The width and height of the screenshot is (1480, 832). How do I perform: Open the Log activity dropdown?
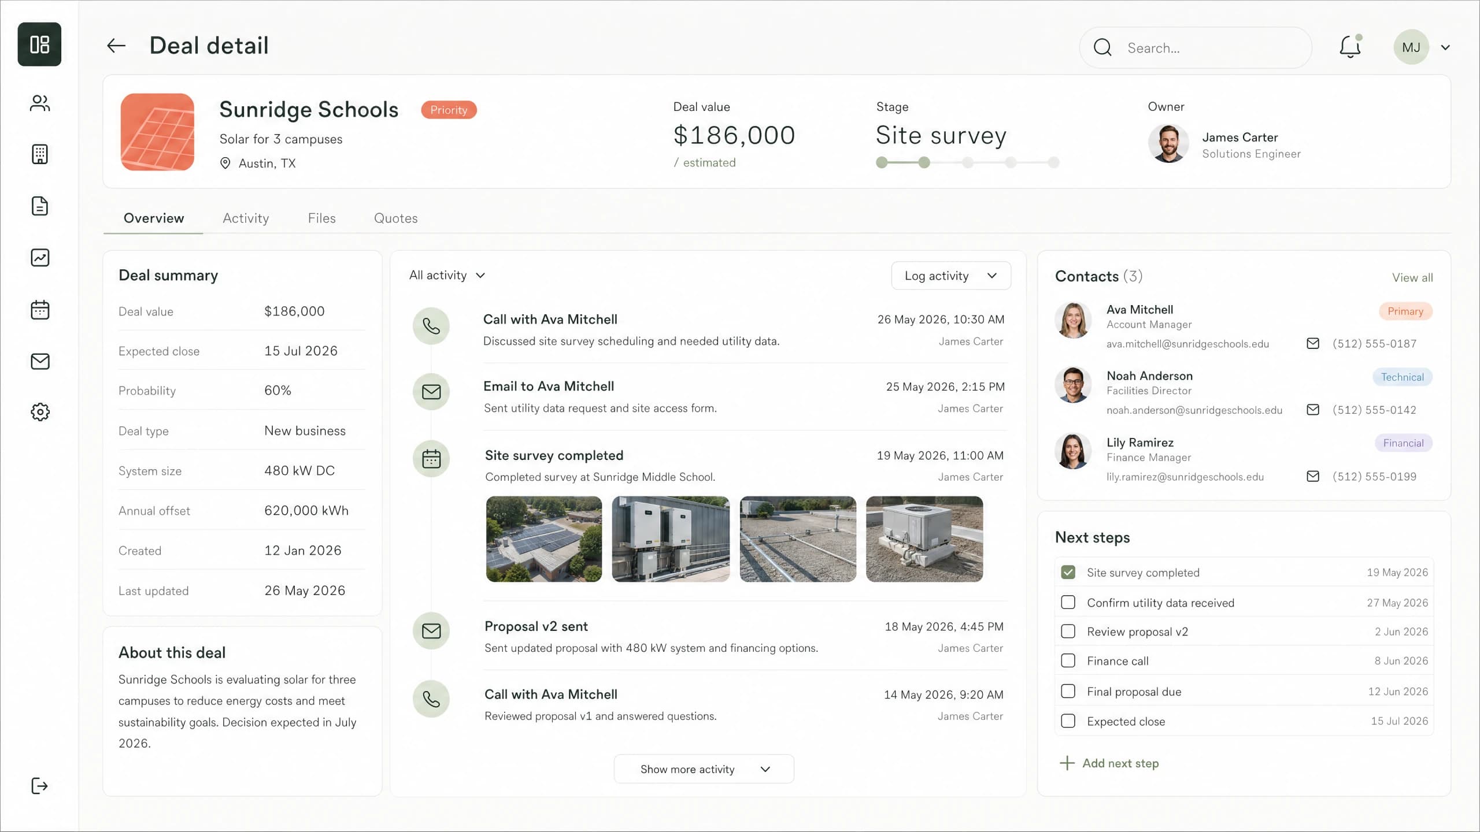point(951,276)
